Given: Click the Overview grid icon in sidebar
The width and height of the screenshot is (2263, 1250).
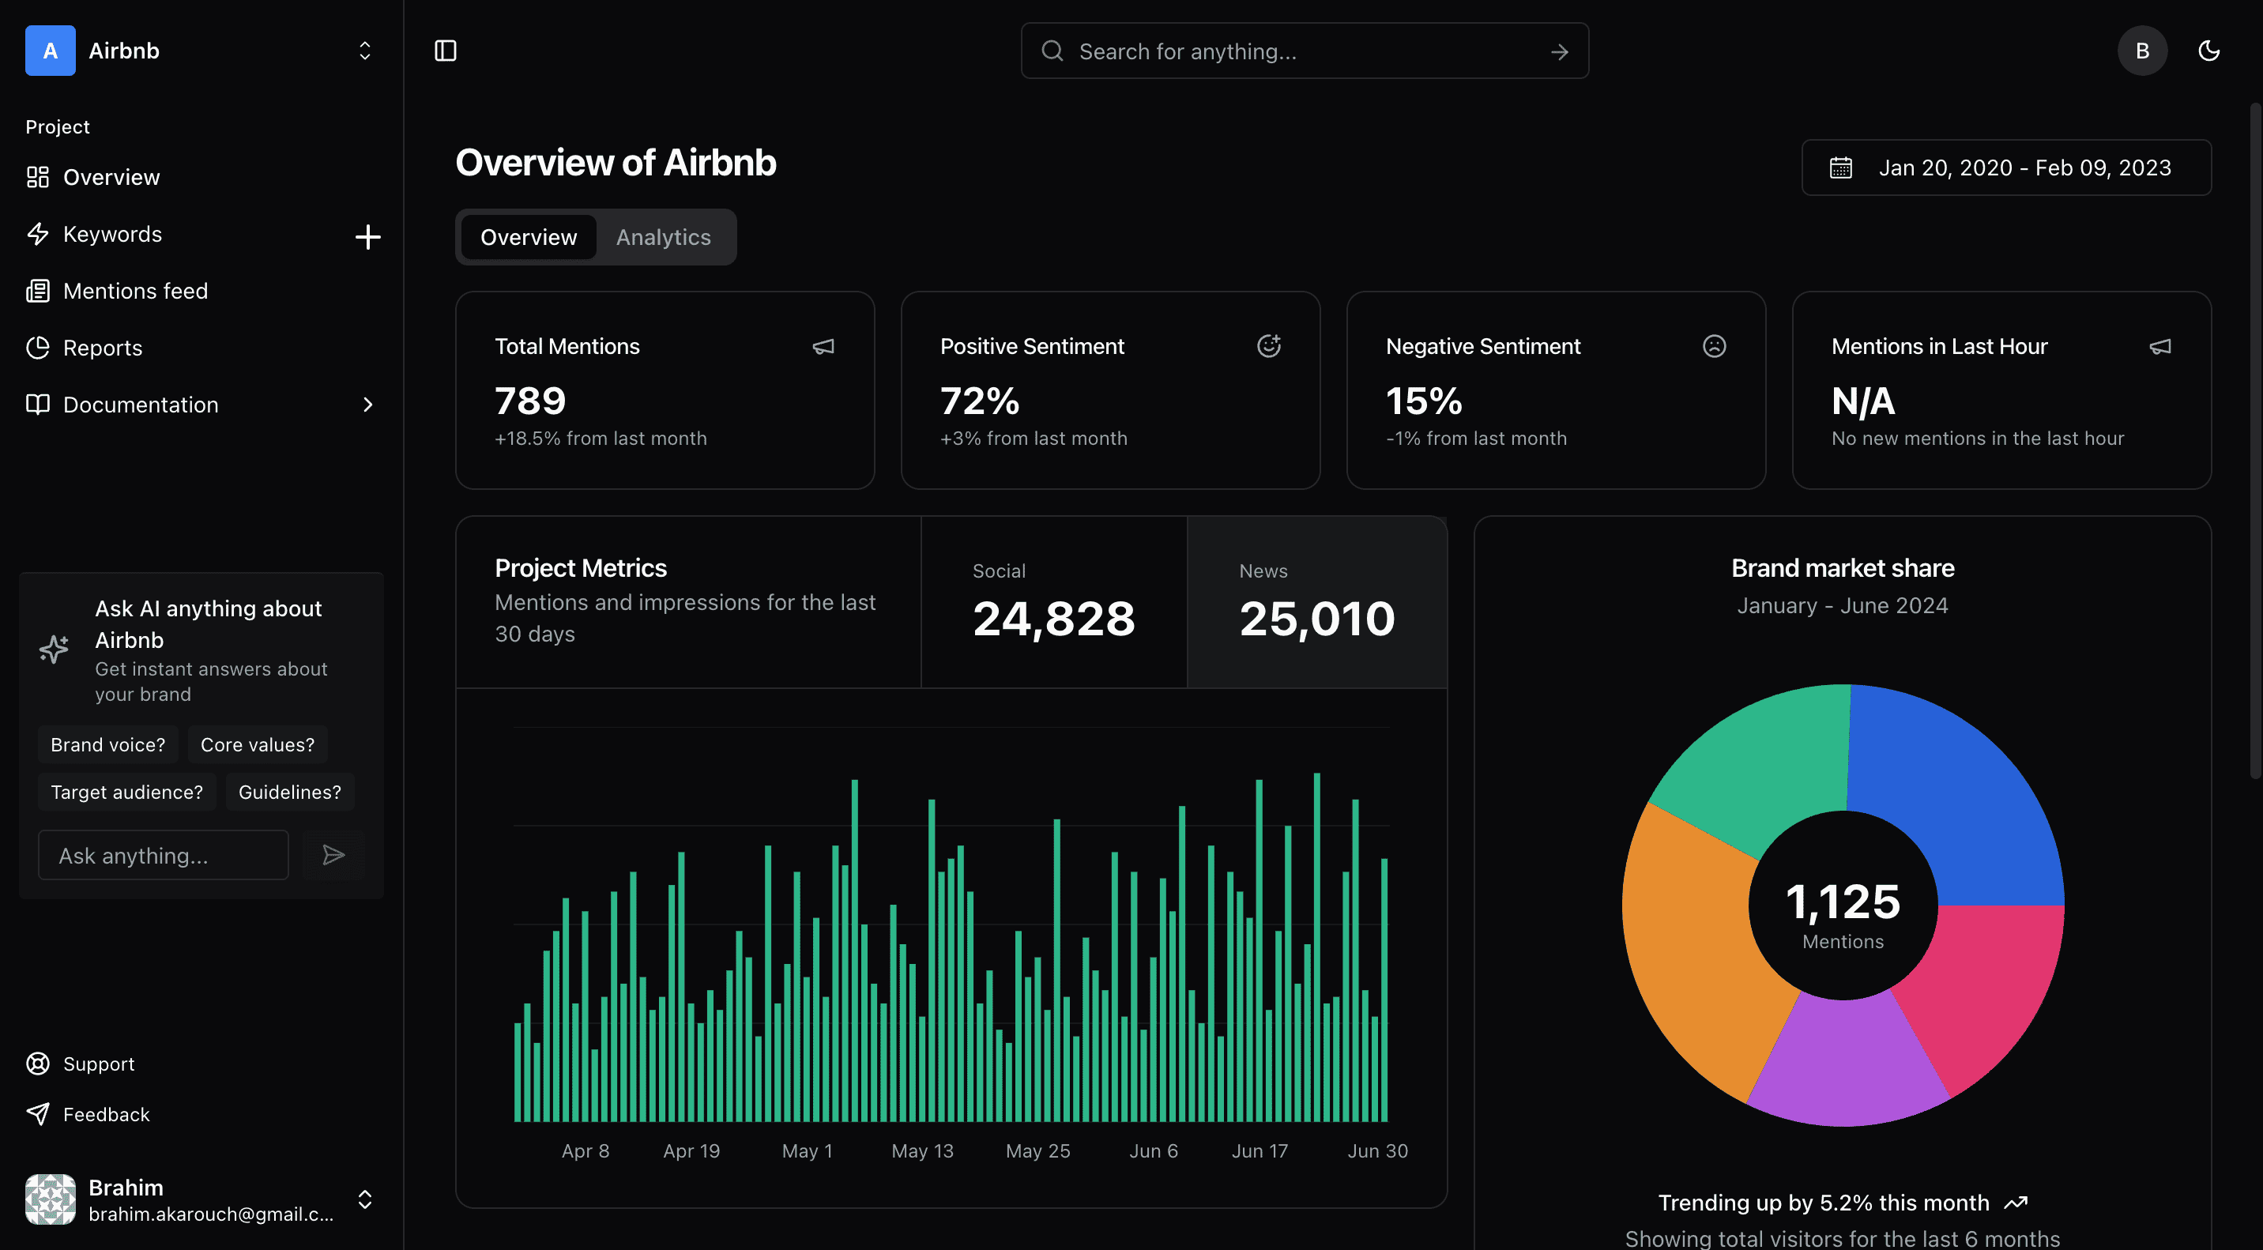Looking at the screenshot, I should (38, 176).
